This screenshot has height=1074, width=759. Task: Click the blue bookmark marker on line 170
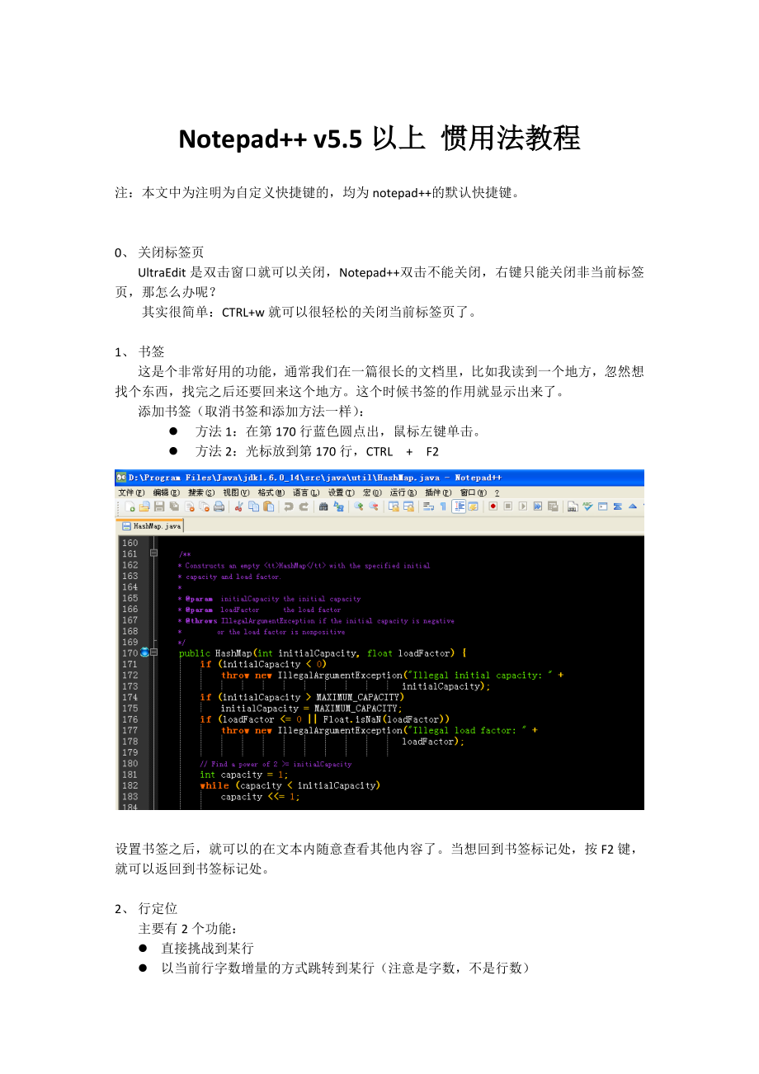tap(144, 652)
